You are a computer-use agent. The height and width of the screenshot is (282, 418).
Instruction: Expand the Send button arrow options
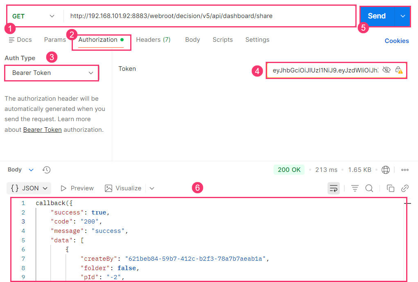(403, 16)
